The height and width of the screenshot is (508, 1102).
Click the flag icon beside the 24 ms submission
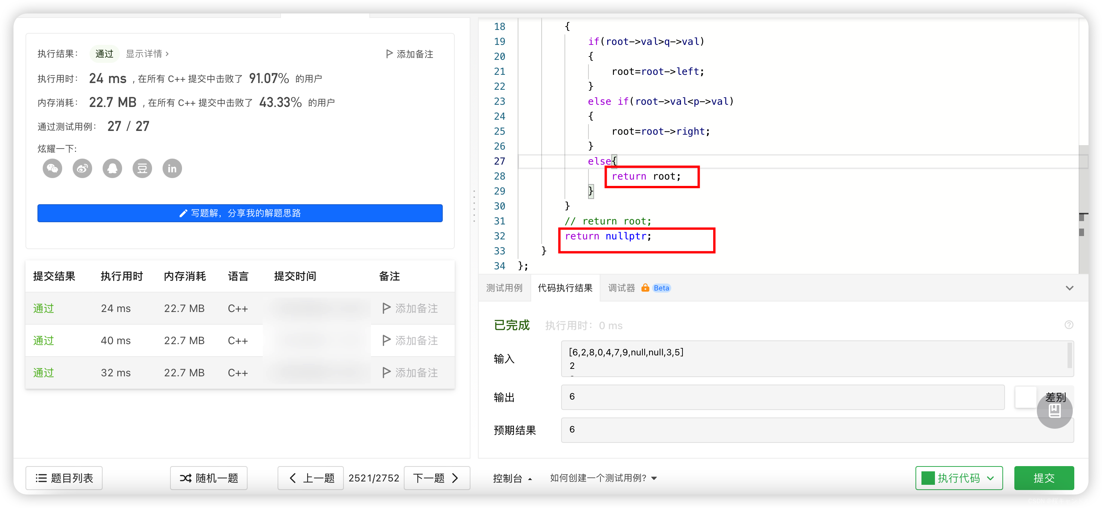click(386, 308)
